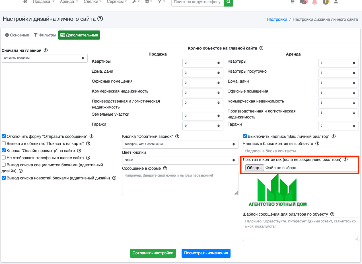This screenshot has height=264, width=362.
Task: Open the Продажа menu
Action: pos(43,2)
